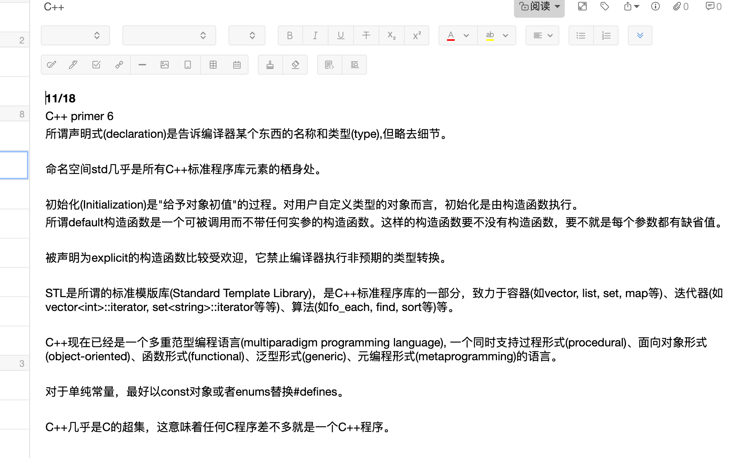Expand more toolbar options with double chevron

tap(640, 35)
